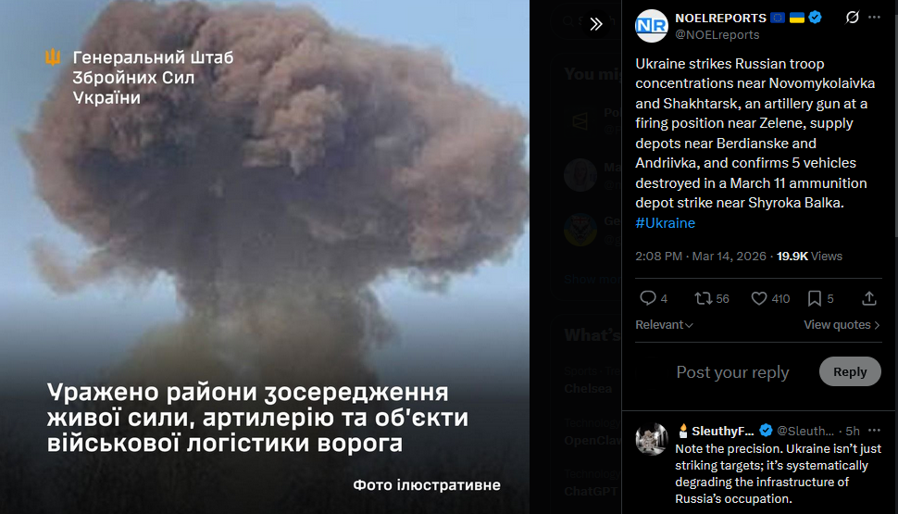This screenshot has width=898, height=514.
Task: Open the Relevant sort dropdown
Action: click(x=664, y=325)
